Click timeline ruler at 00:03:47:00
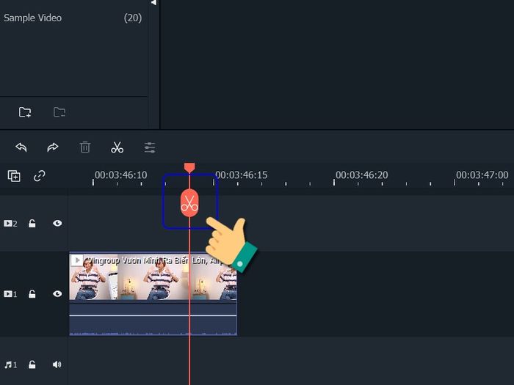 (482, 175)
